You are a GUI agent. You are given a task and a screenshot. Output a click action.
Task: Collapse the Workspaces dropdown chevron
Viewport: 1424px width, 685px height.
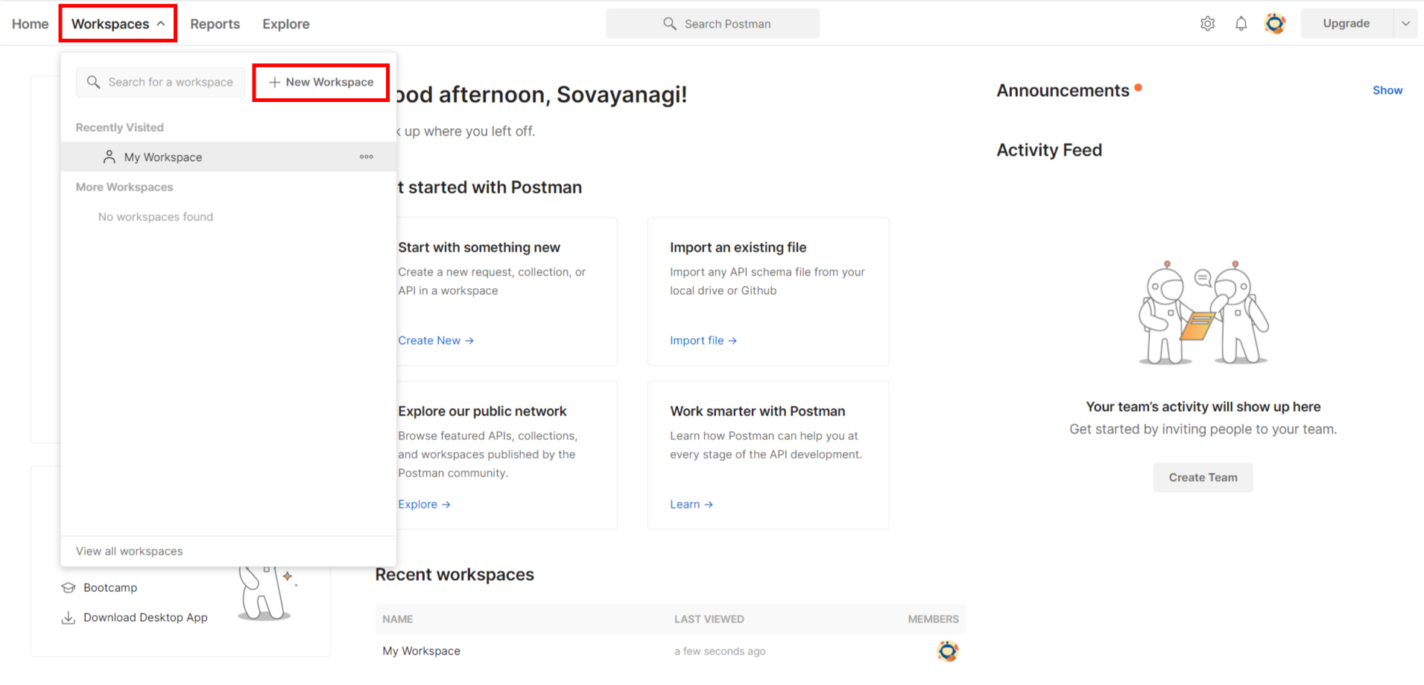pos(161,23)
